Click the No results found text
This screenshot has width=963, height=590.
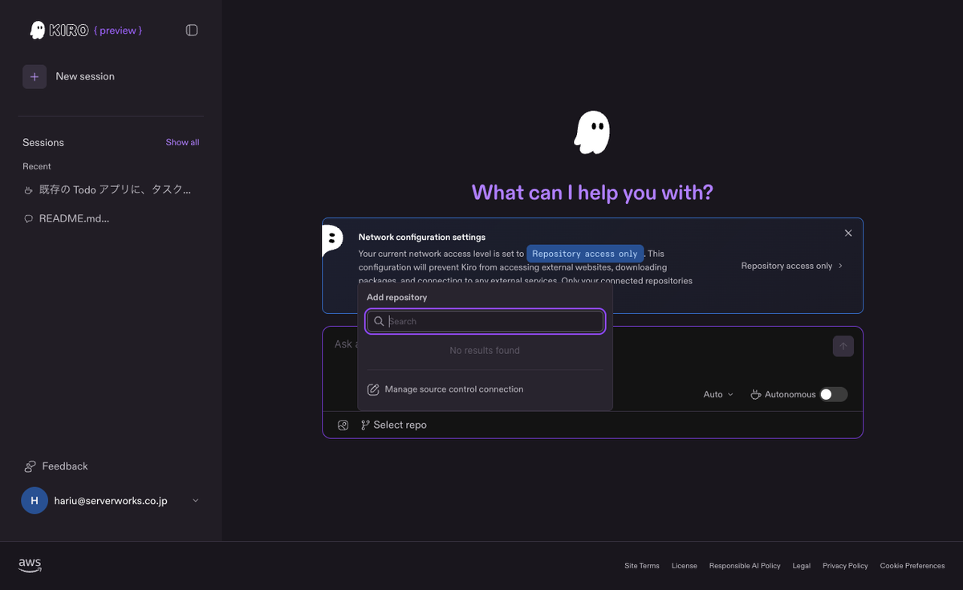[x=485, y=351]
